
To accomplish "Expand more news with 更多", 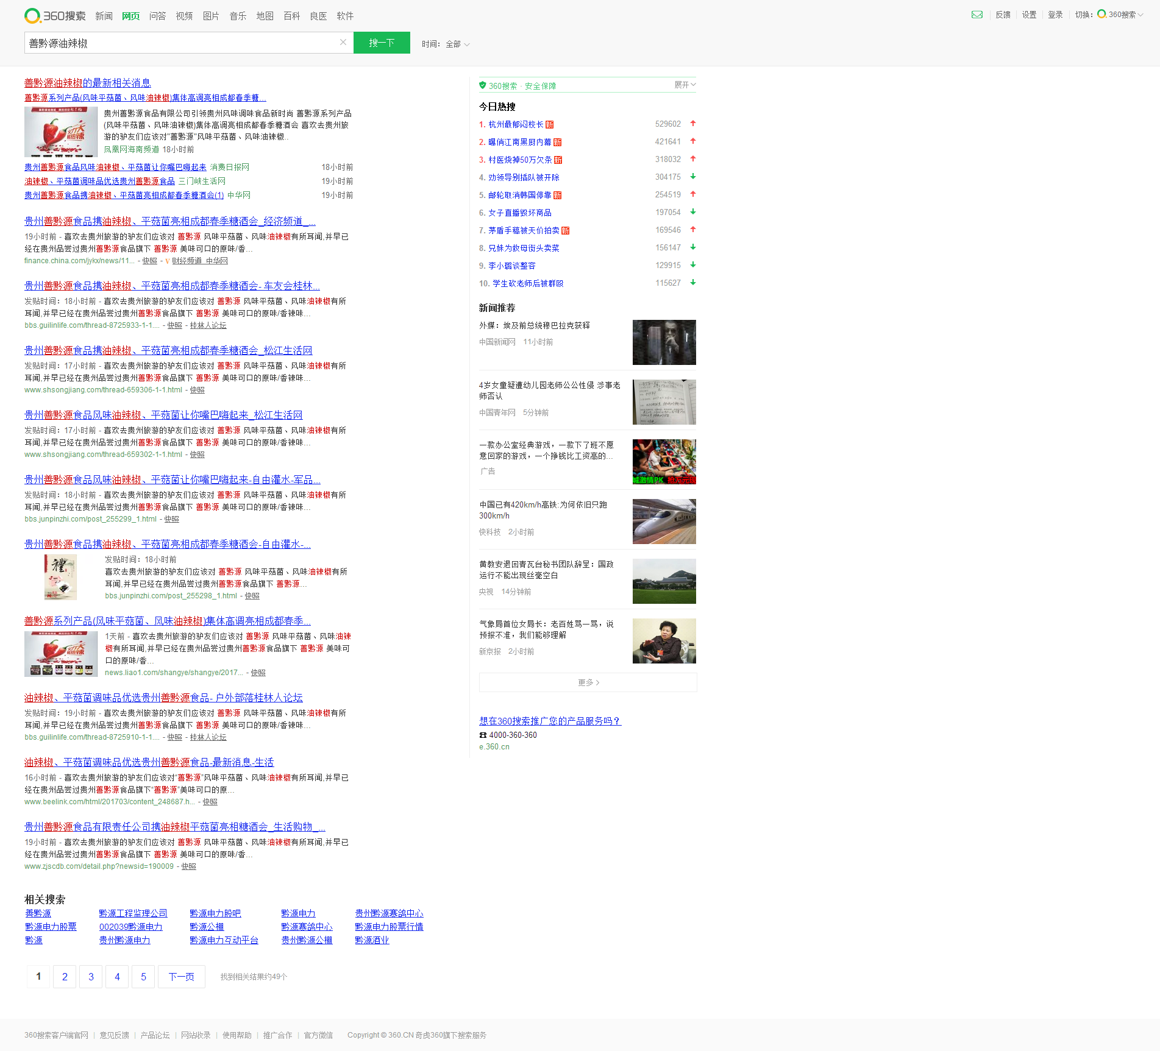I will point(588,682).
